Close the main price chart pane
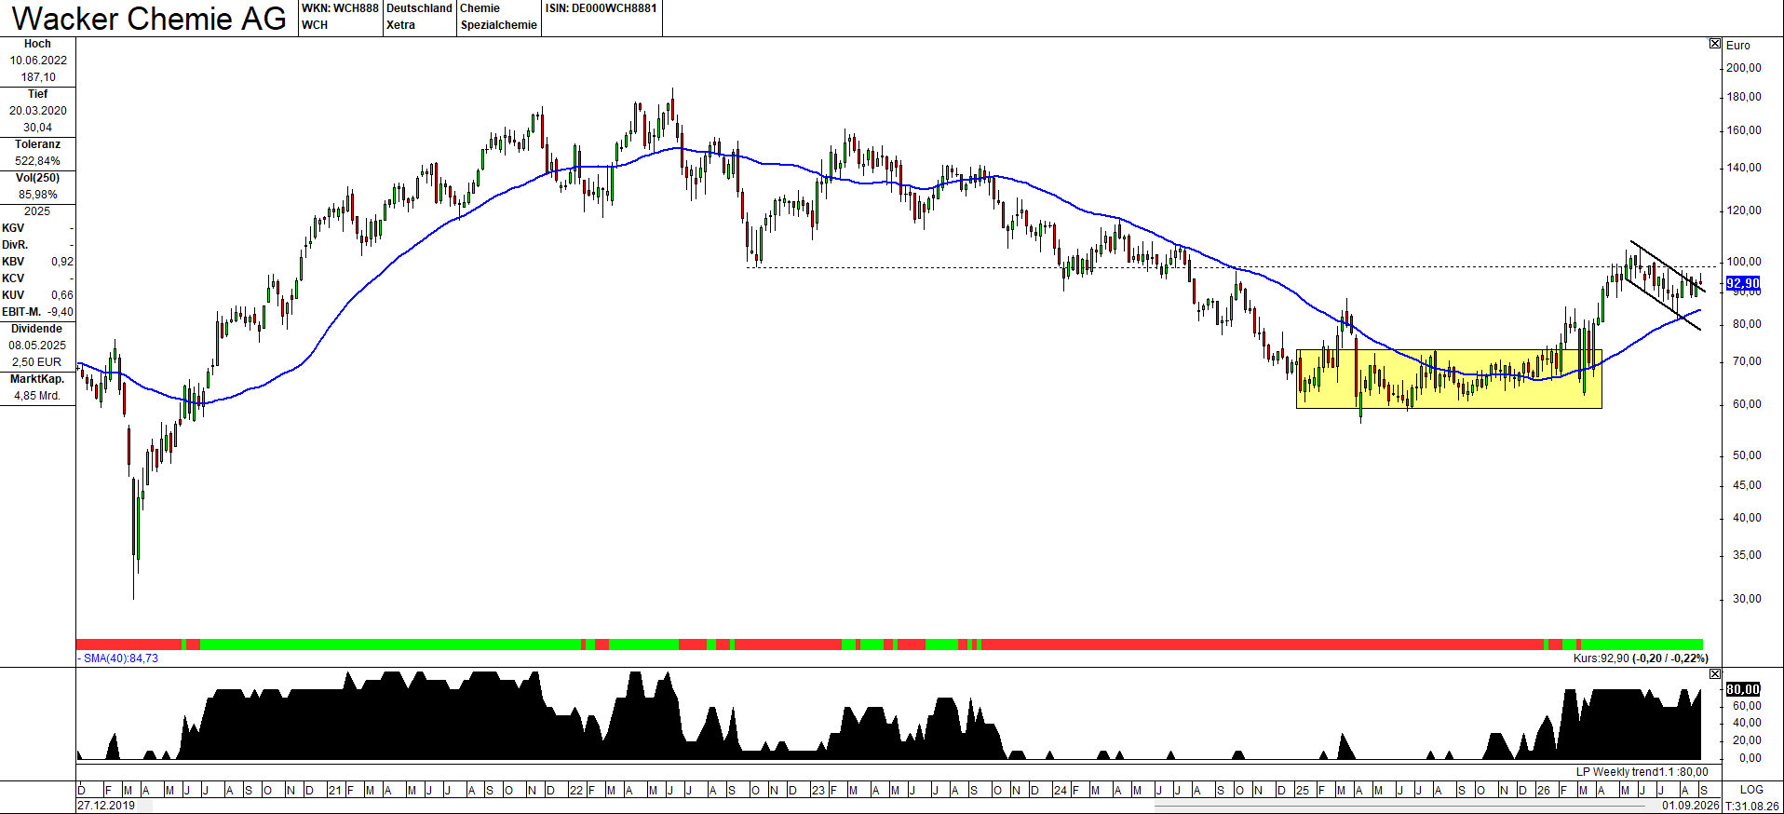Viewport: 1784px width, 814px height. (1715, 44)
